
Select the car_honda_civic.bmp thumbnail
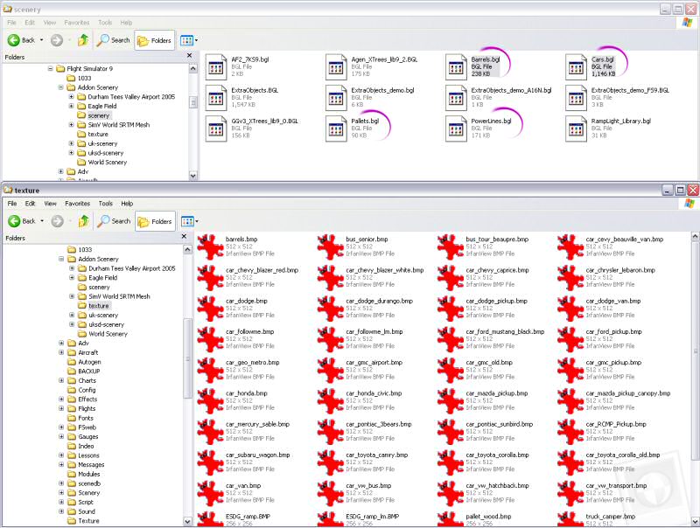tap(331, 399)
